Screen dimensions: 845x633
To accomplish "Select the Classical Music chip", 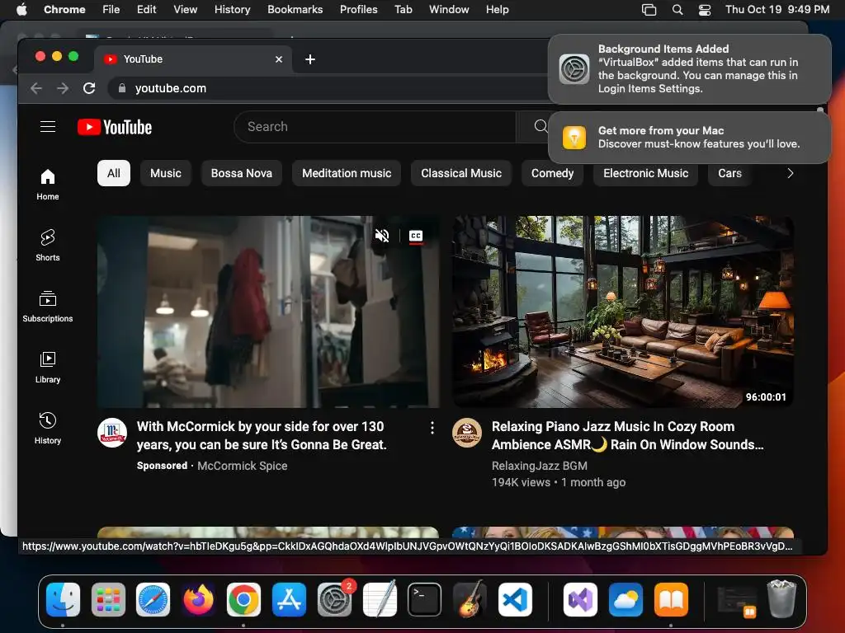I will click(x=461, y=173).
